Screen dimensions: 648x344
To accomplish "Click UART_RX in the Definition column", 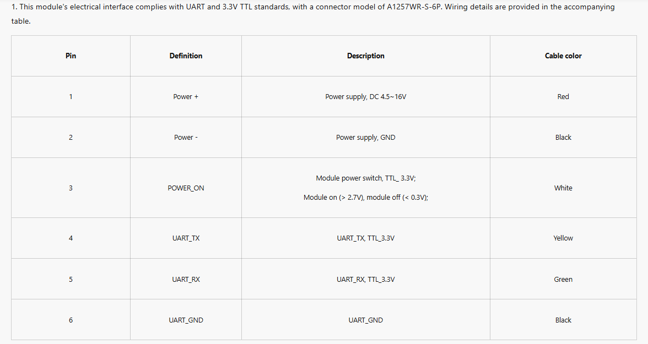I will (186, 279).
